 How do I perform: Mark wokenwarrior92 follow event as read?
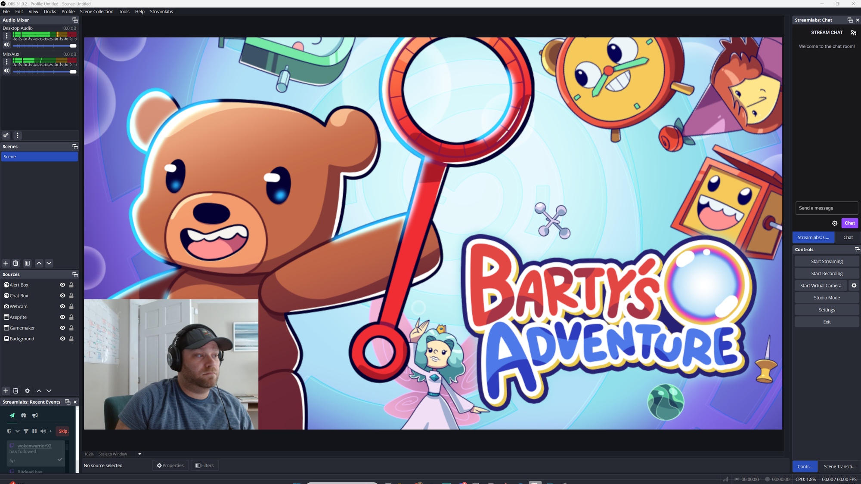click(60, 459)
